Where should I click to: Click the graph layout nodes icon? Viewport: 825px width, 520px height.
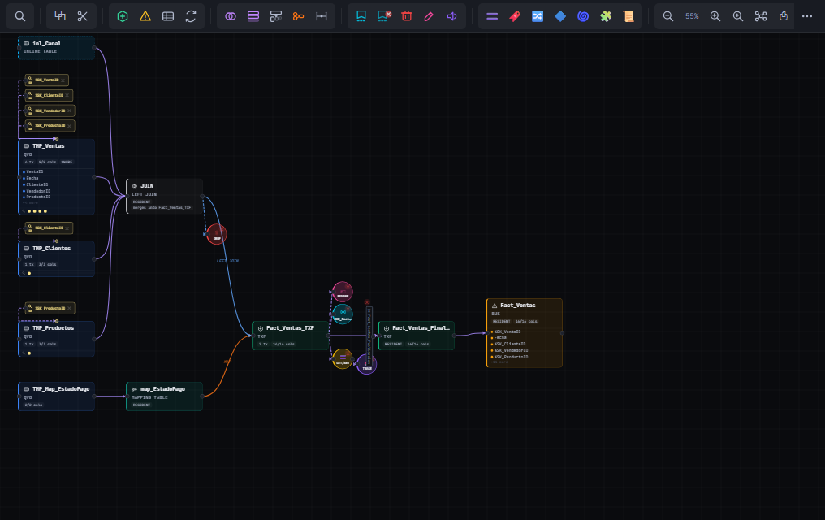click(761, 16)
